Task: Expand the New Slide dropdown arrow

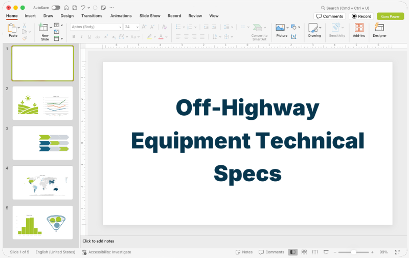Action: click(51, 28)
